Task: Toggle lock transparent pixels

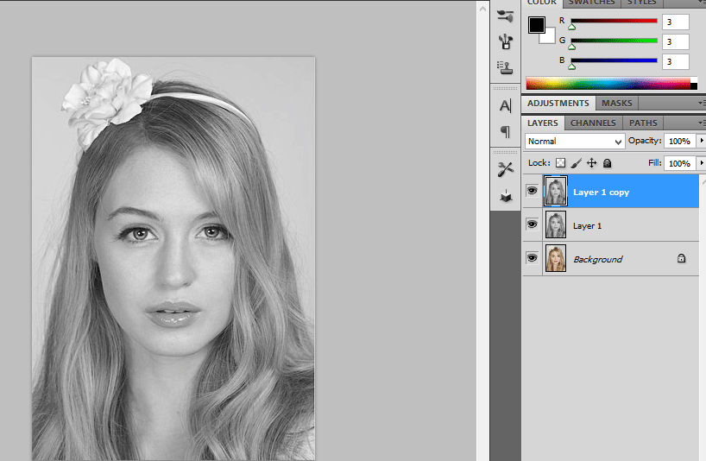Action: (x=560, y=163)
